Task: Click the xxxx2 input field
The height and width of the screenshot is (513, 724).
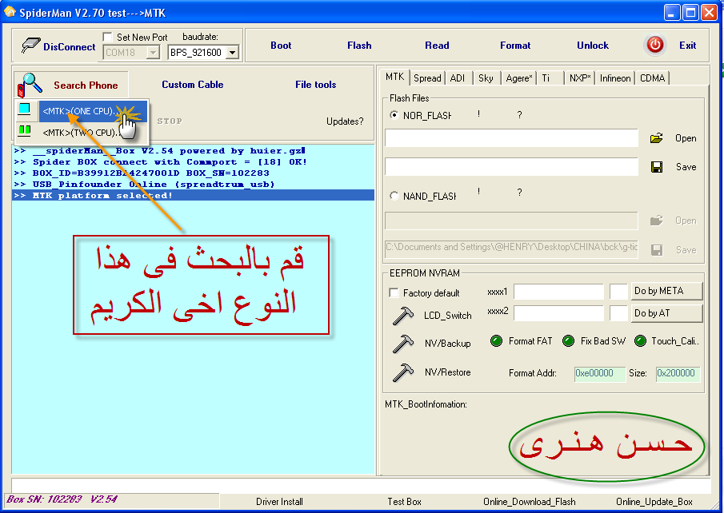Action: click(x=558, y=313)
